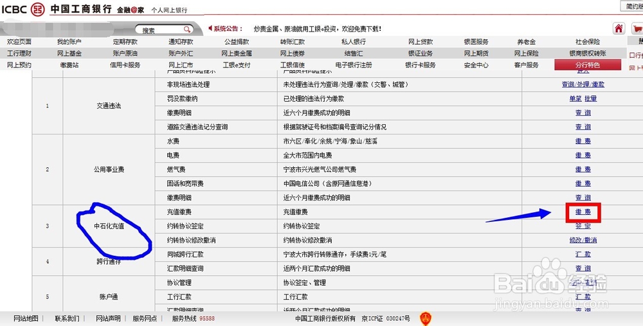The width and height of the screenshot is (643, 326).
Task: Click 查询 link for 道路交通违法记分查询
Action: [583, 127]
